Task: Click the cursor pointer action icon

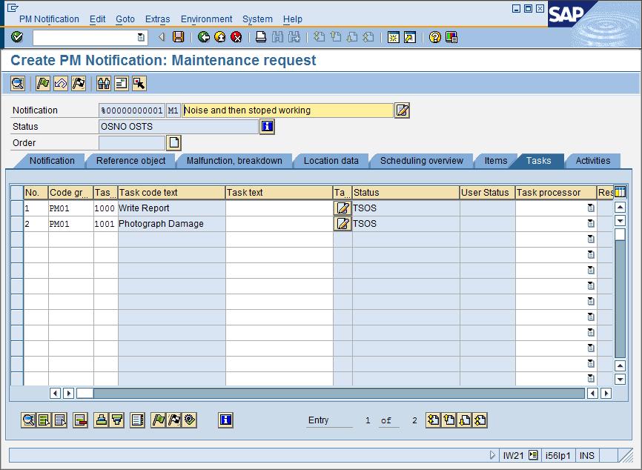Action: pyautogui.click(x=139, y=84)
